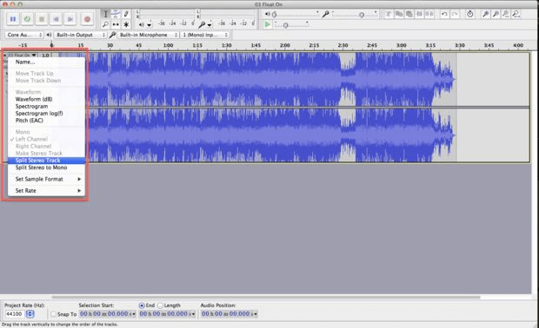539x328 pixels.
Task: Select Split Stereo Track menu item
Action: [x=46, y=161]
